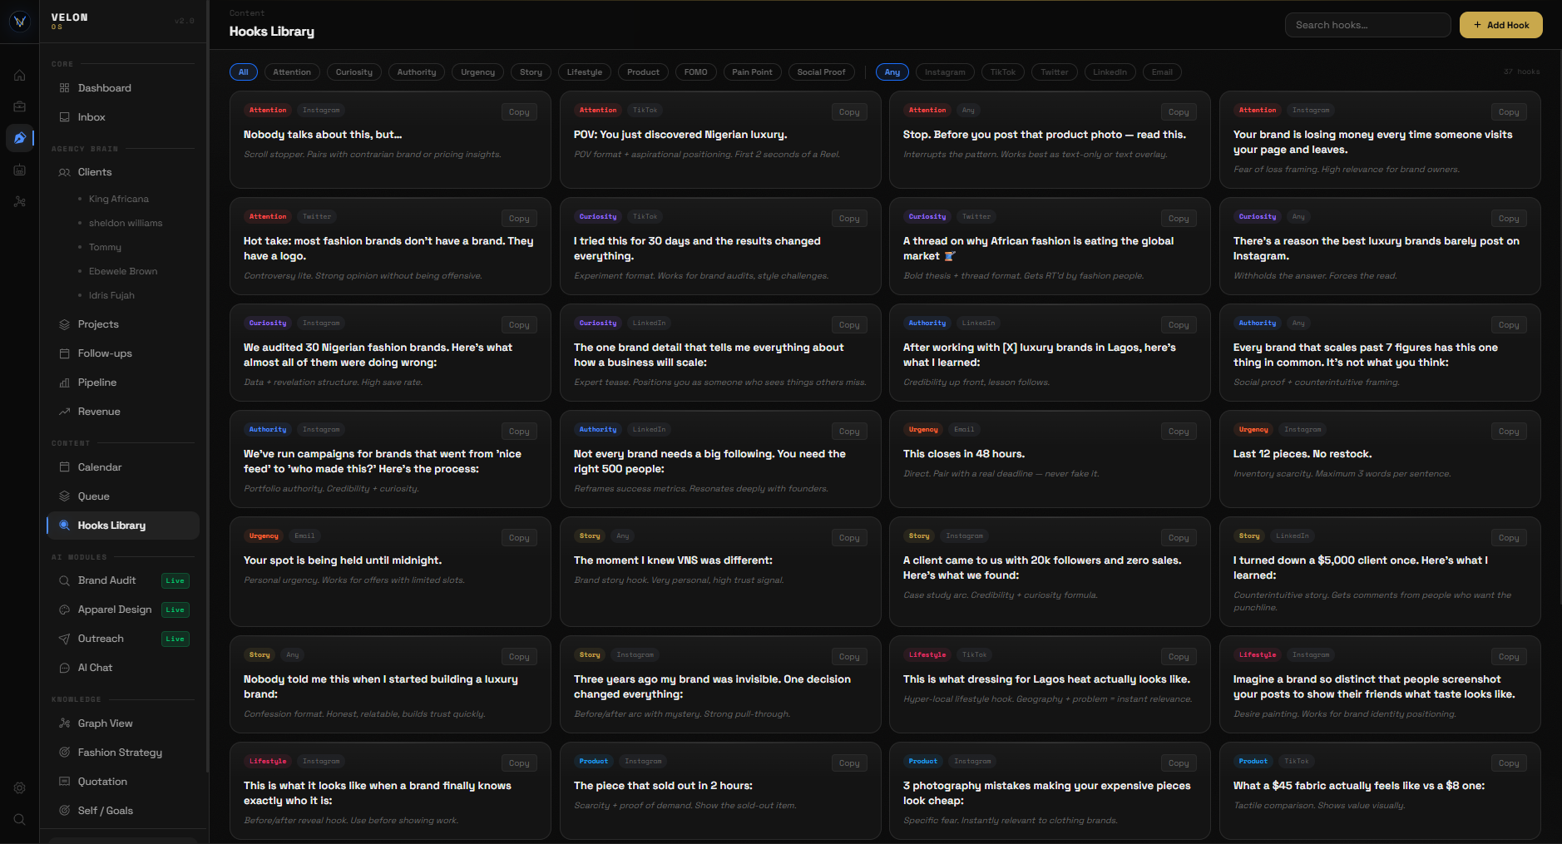Image resolution: width=1562 pixels, height=844 pixels.
Task: Open client Tommy
Action: 105,247
